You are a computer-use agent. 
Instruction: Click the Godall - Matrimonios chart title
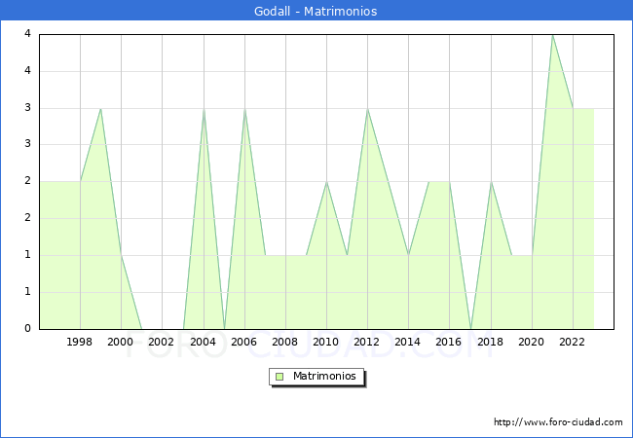click(316, 12)
